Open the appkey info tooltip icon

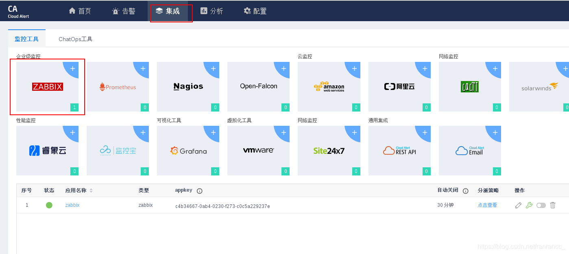199,191
